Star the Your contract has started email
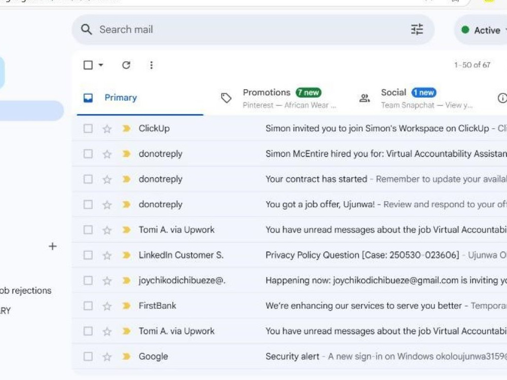The image size is (507, 380). point(107,179)
